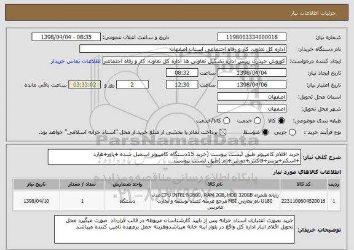Click the creation time 08:32 field

pos(182,73)
